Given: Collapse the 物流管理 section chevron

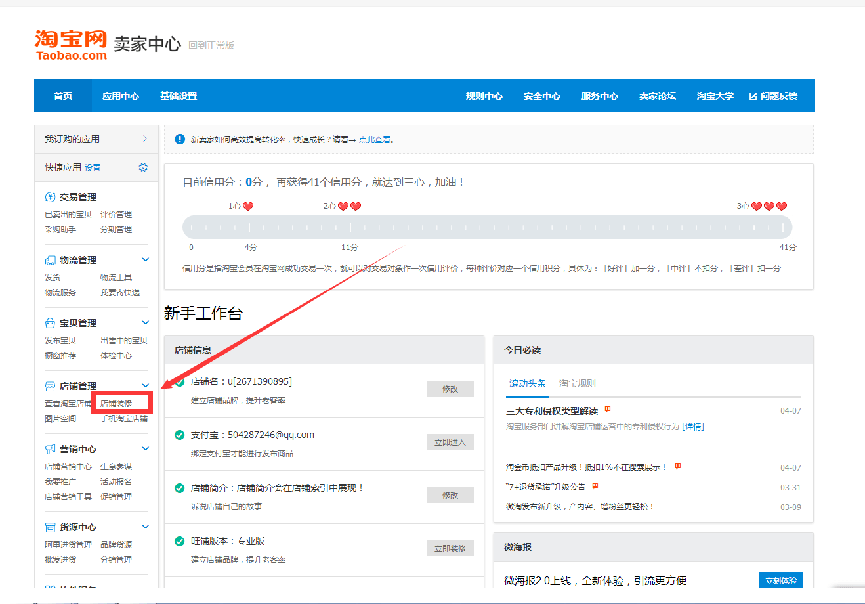Looking at the screenshot, I should coord(146,259).
